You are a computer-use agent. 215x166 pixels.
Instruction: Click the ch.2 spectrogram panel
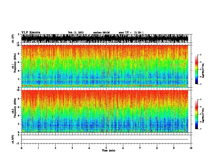(105, 111)
